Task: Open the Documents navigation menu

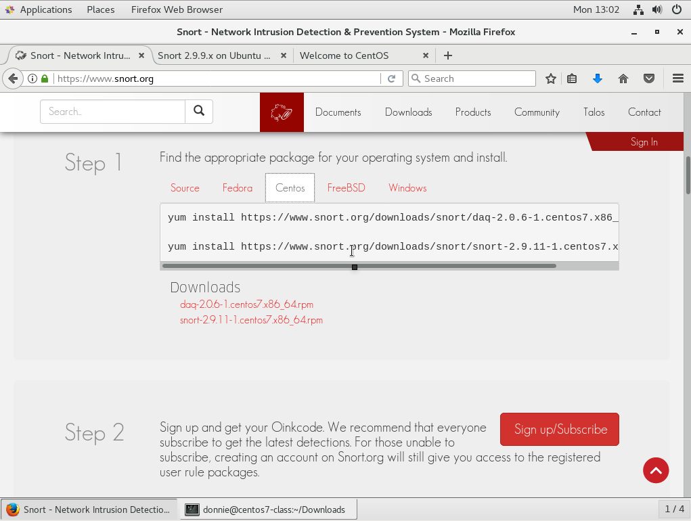Action: (338, 112)
